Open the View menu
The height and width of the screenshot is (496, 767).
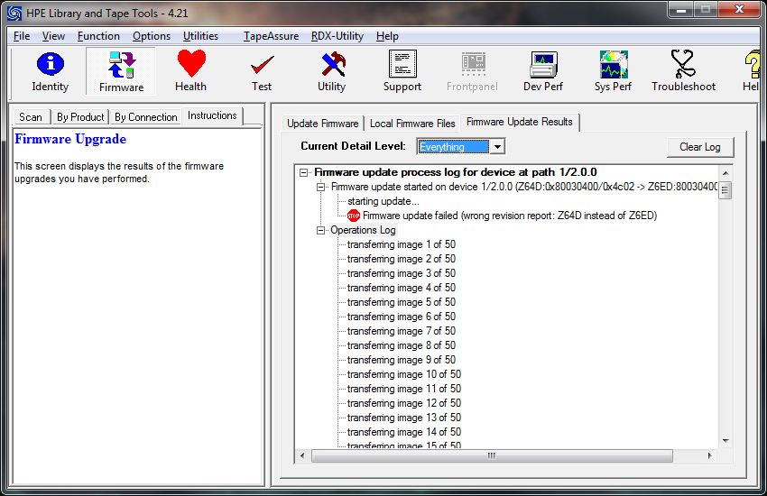[x=53, y=36]
